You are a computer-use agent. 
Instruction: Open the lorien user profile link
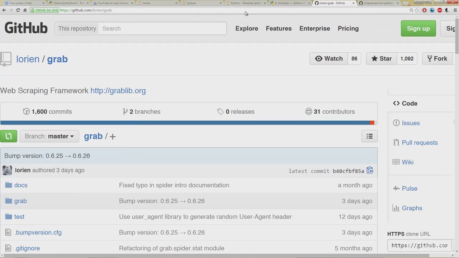pos(28,59)
